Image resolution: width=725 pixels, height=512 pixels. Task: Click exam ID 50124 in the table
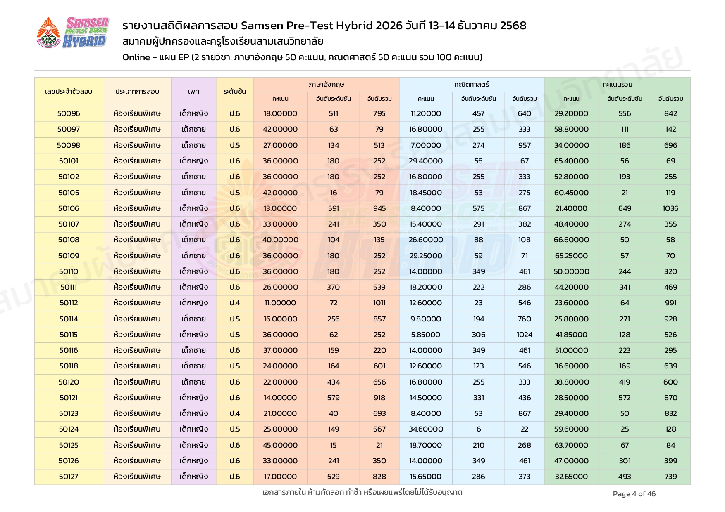(x=69, y=429)
